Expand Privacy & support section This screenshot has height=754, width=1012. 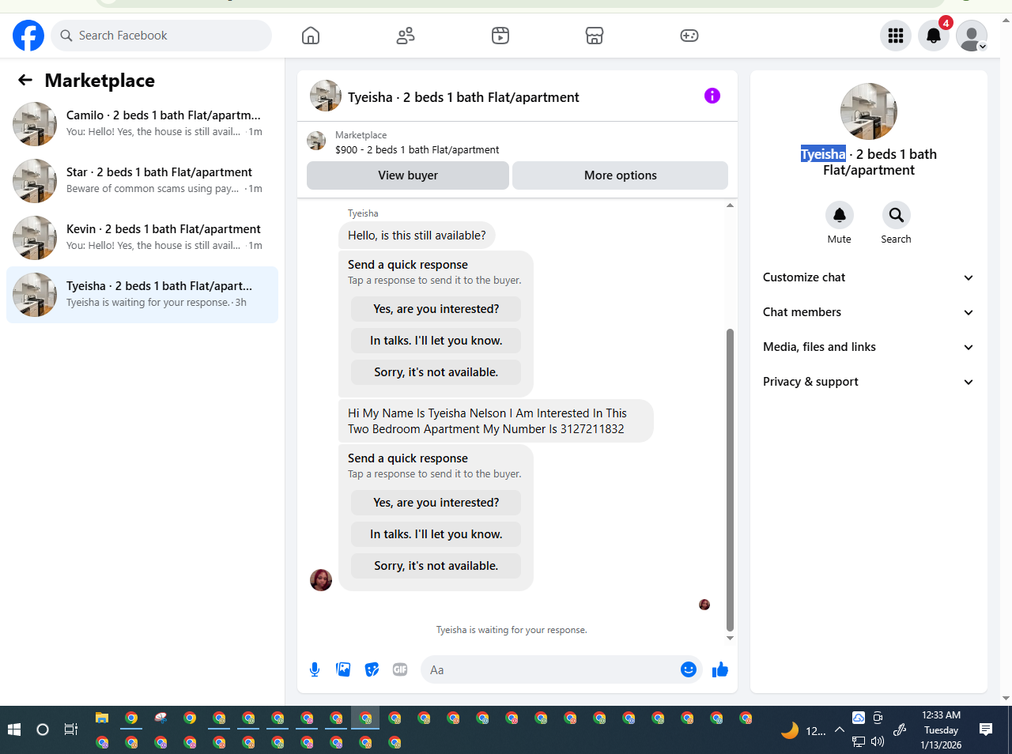[x=868, y=382]
